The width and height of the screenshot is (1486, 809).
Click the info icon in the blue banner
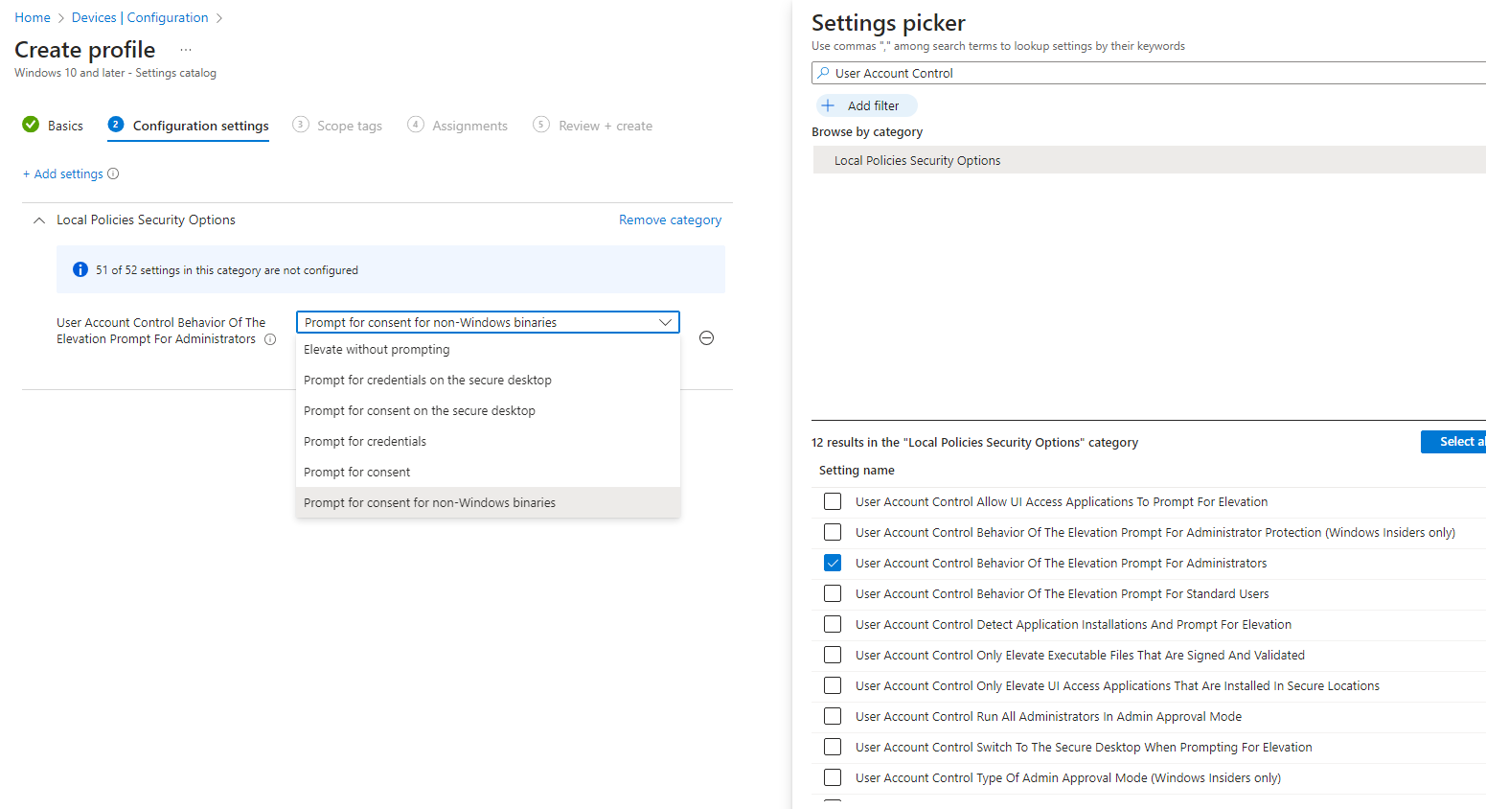click(x=80, y=269)
